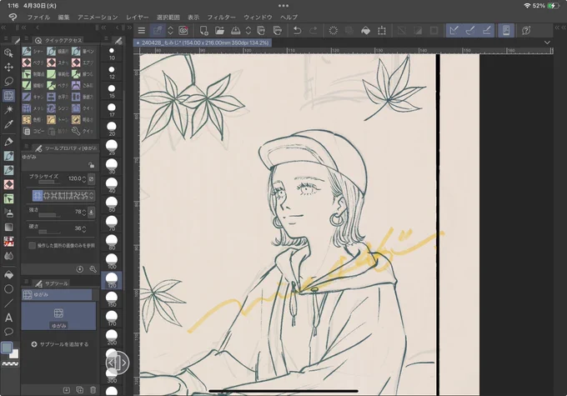Select the Figure ellipse tool
Viewport: 567px width, 396px height.
(8, 289)
